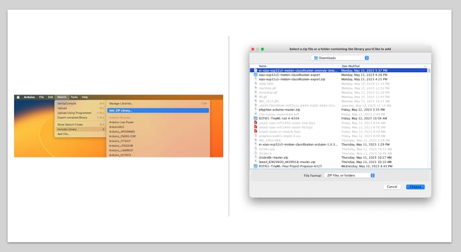Open the File Format dropdown
The height and width of the screenshot is (252, 461).
pyautogui.click(x=350, y=175)
